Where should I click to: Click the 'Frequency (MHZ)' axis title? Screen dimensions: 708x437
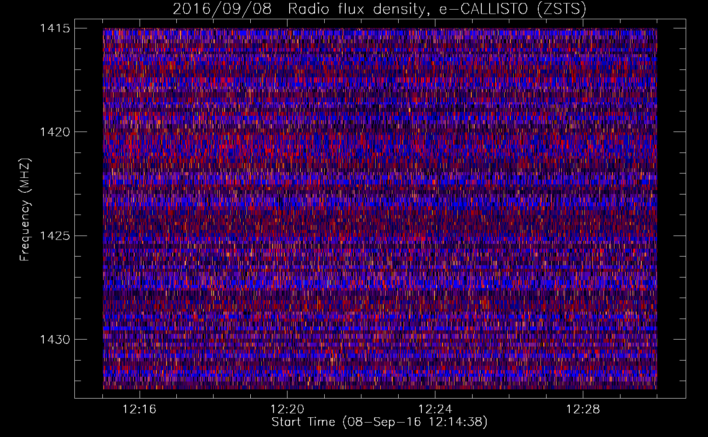point(25,209)
